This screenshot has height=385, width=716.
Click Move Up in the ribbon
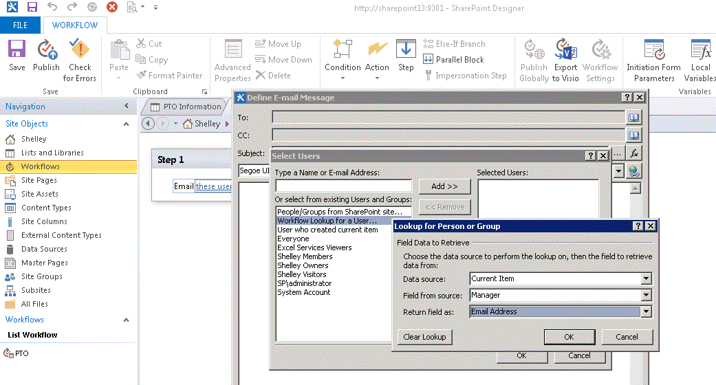(x=278, y=44)
